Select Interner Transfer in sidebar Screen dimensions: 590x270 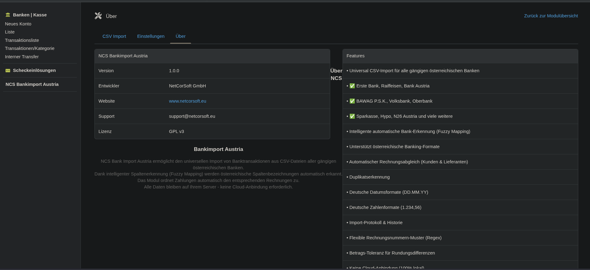pos(22,57)
